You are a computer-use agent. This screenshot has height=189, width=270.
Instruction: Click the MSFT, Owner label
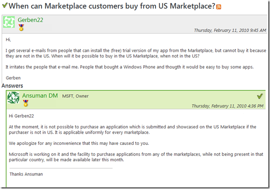pyautogui.click(x=75, y=96)
